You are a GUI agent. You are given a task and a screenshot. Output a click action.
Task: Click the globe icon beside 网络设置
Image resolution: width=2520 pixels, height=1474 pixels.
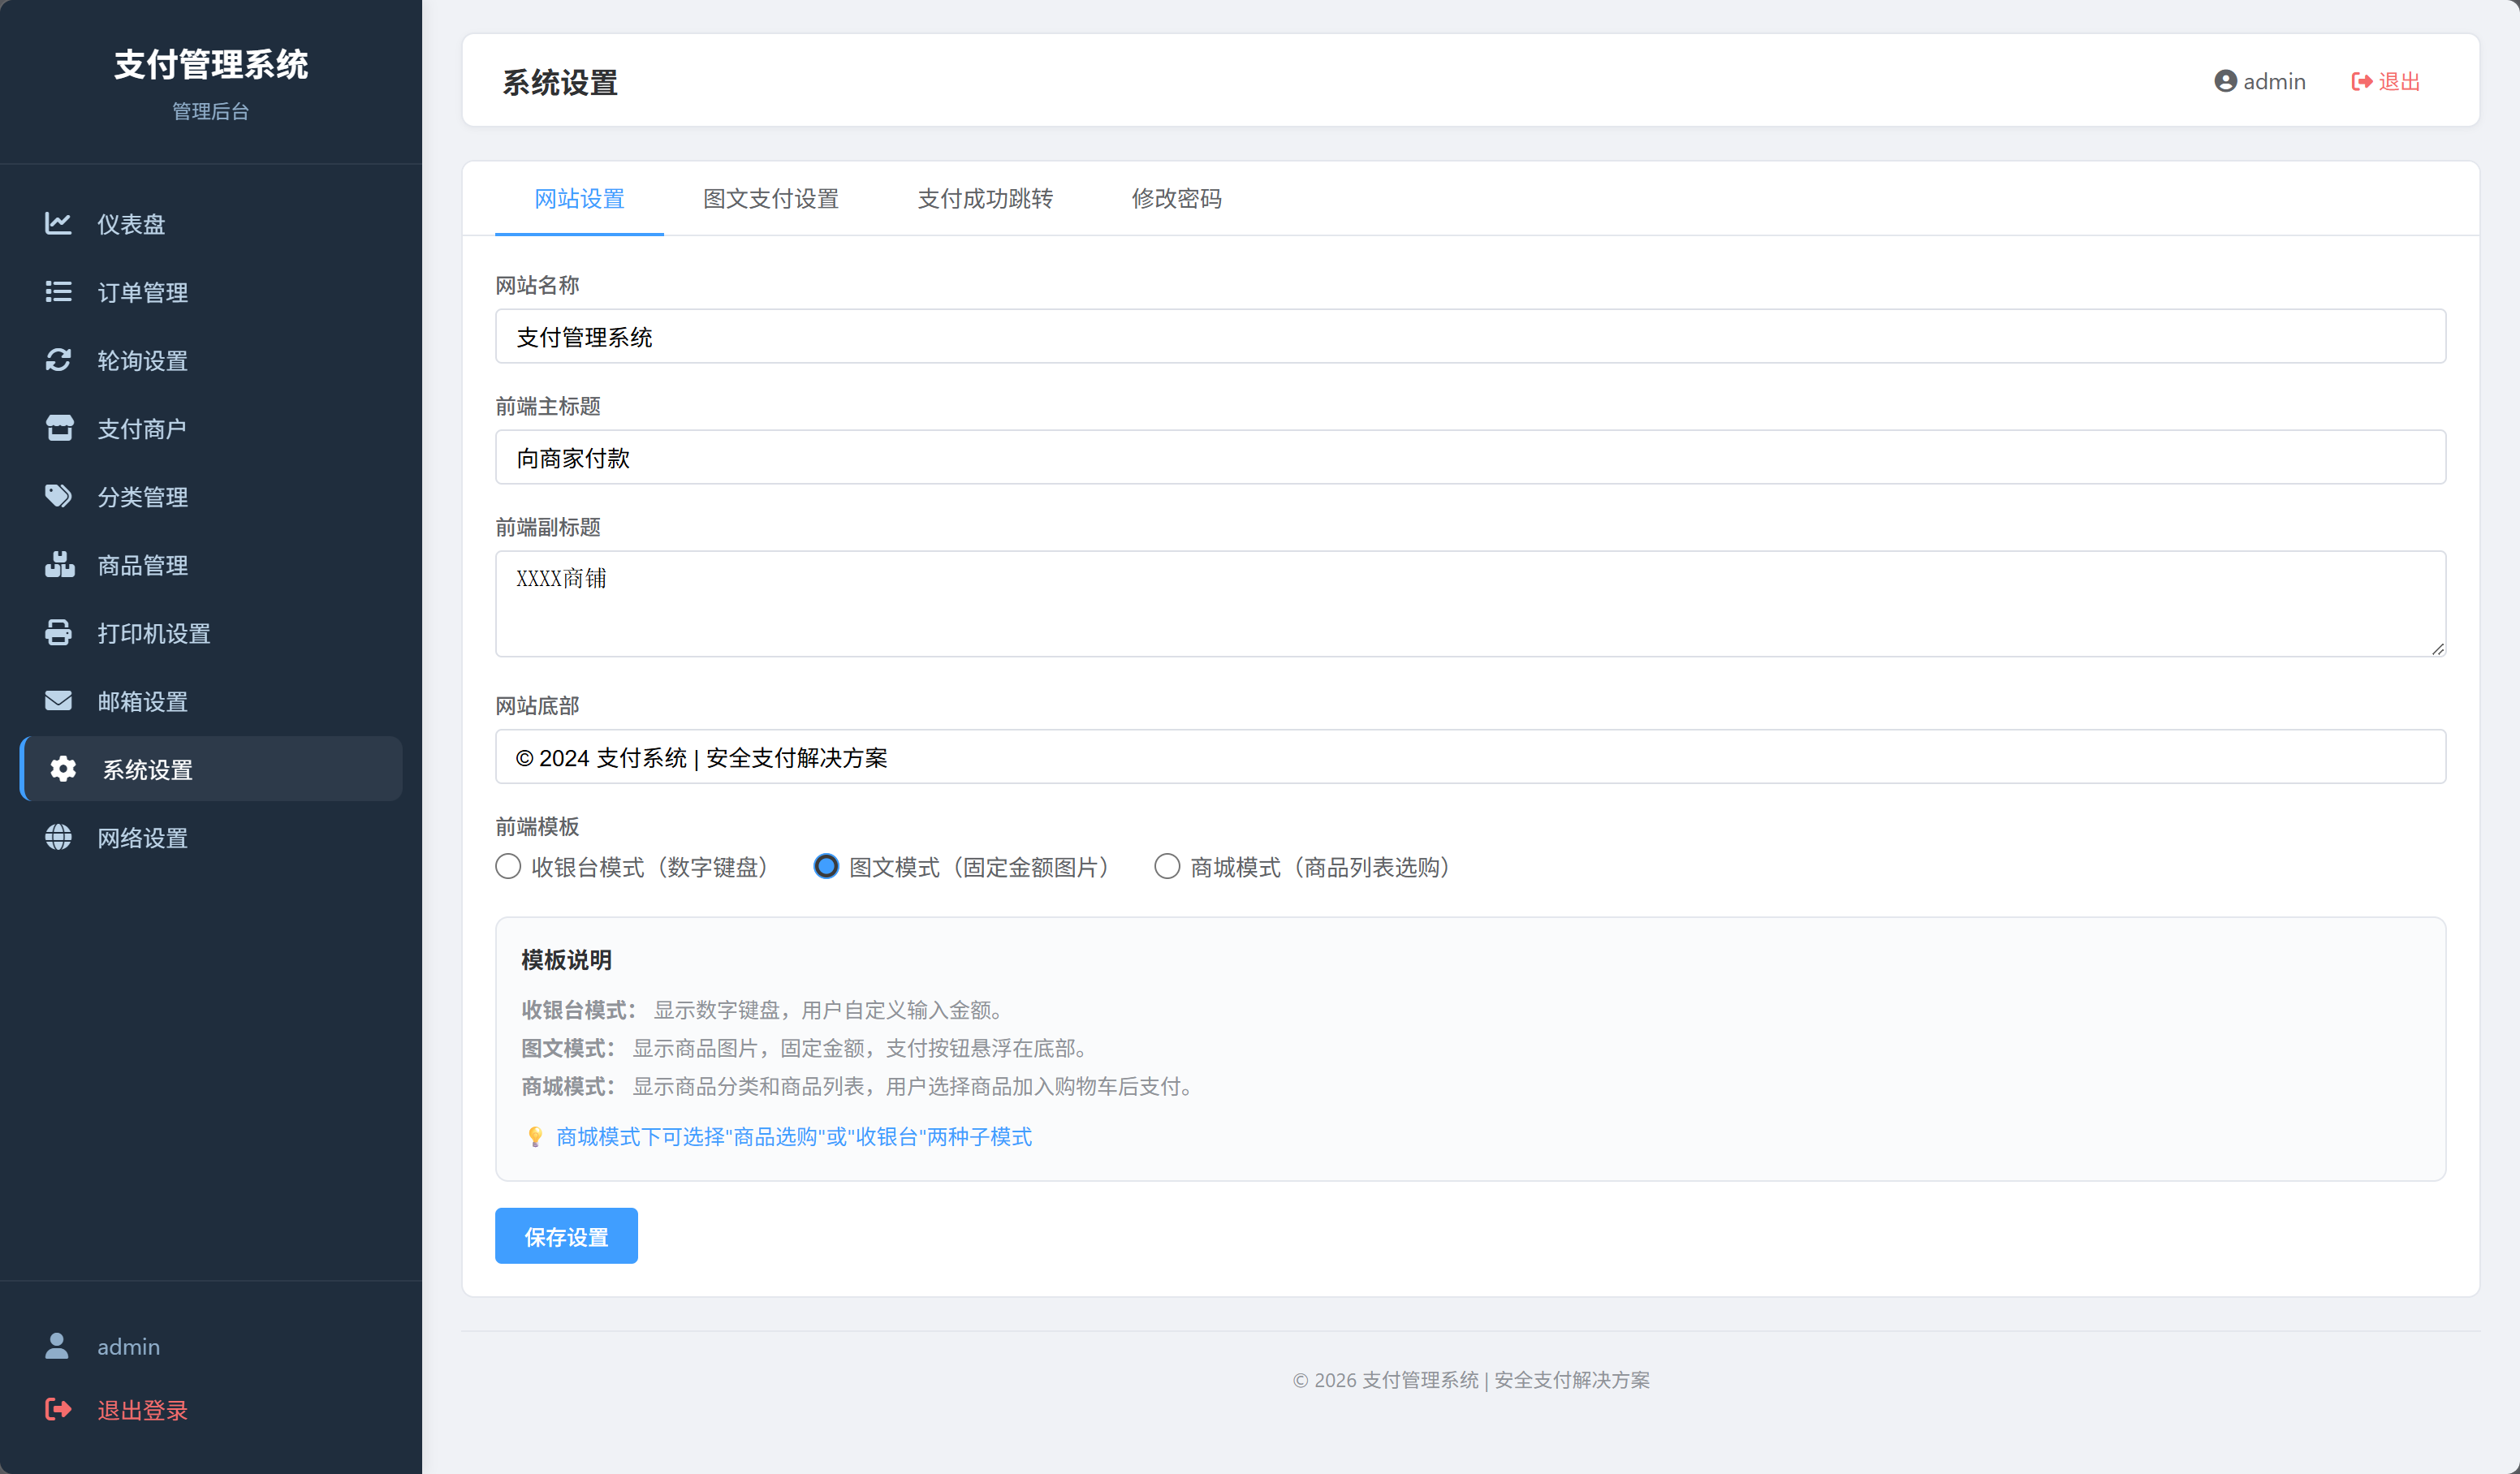58,837
